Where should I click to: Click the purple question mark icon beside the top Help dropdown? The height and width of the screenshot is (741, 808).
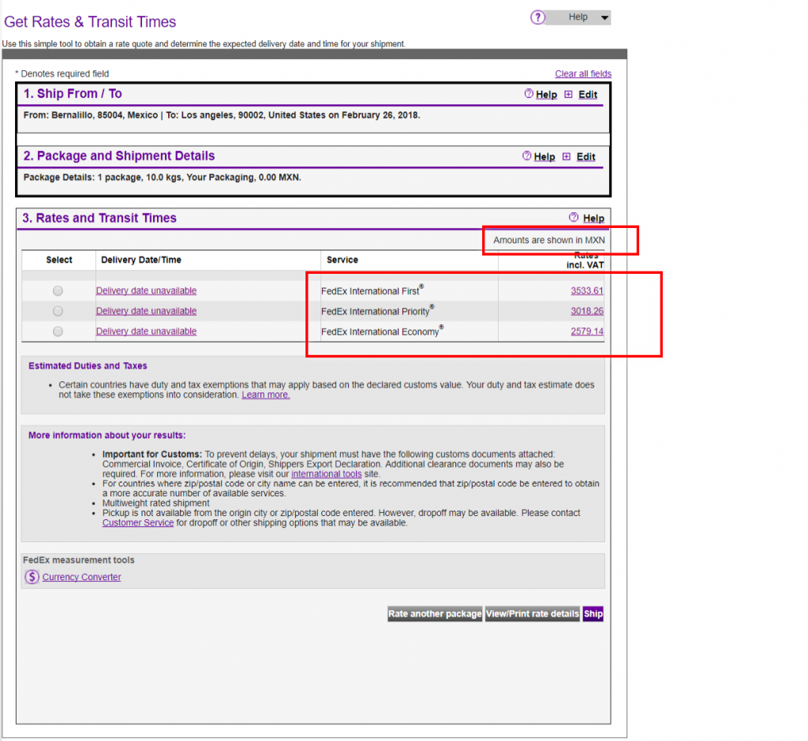point(537,17)
